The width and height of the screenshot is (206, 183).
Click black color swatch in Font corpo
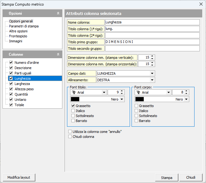click(140, 99)
